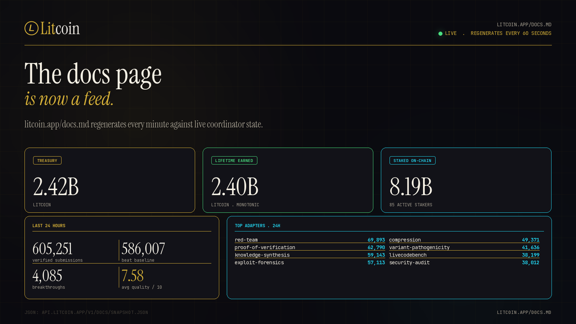Click the green LIVE status dot

[440, 34]
